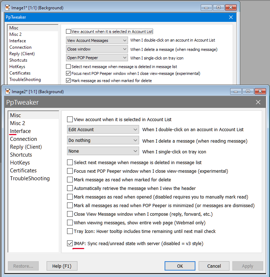This screenshot has width=270, height=277.
Task: Select Certificates in Image1 window list
Action: (33, 73)
